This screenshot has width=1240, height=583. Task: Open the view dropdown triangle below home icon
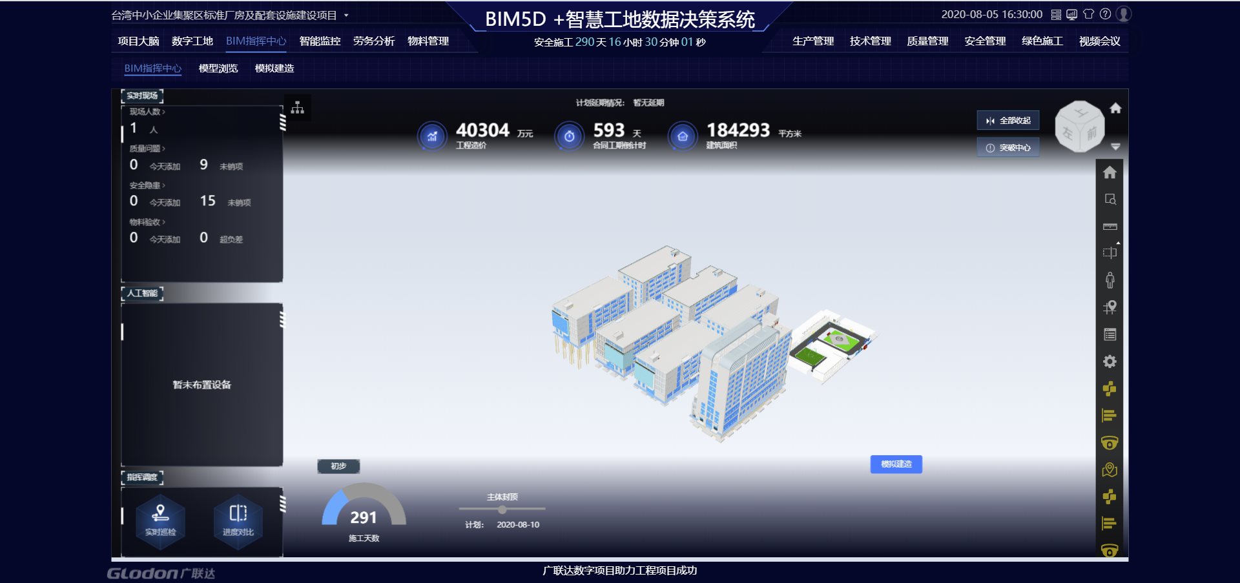tap(1115, 147)
